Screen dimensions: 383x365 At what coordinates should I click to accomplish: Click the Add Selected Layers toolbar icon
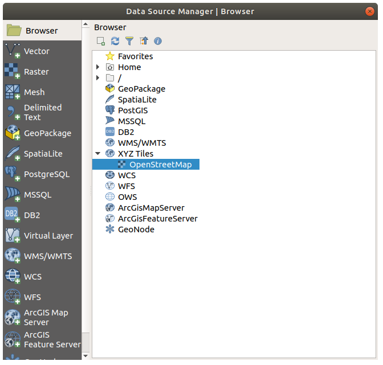click(101, 41)
